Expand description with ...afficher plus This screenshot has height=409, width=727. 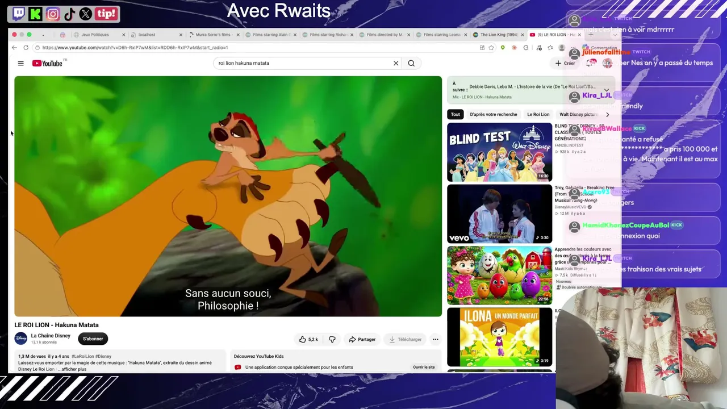(72, 369)
